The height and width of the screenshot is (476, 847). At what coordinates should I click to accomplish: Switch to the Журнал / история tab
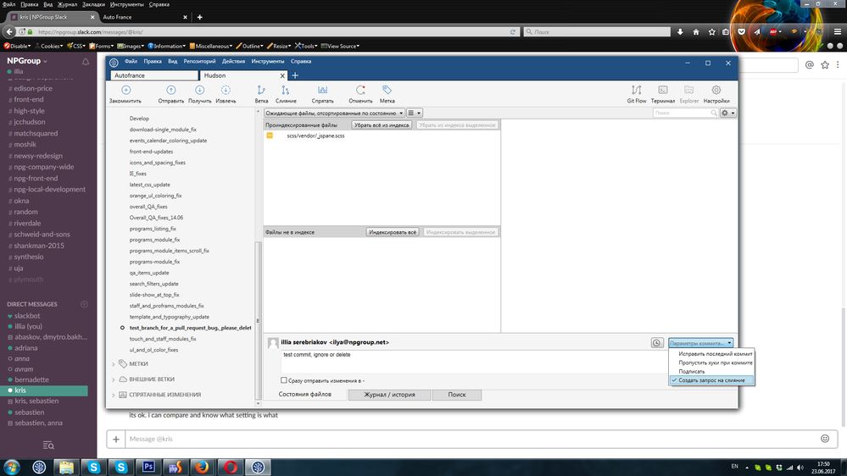(x=389, y=395)
